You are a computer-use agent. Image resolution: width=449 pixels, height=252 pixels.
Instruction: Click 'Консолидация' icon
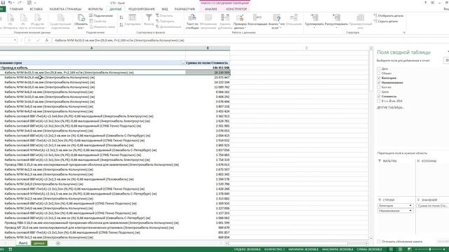pyautogui.click(x=257, y=17)
